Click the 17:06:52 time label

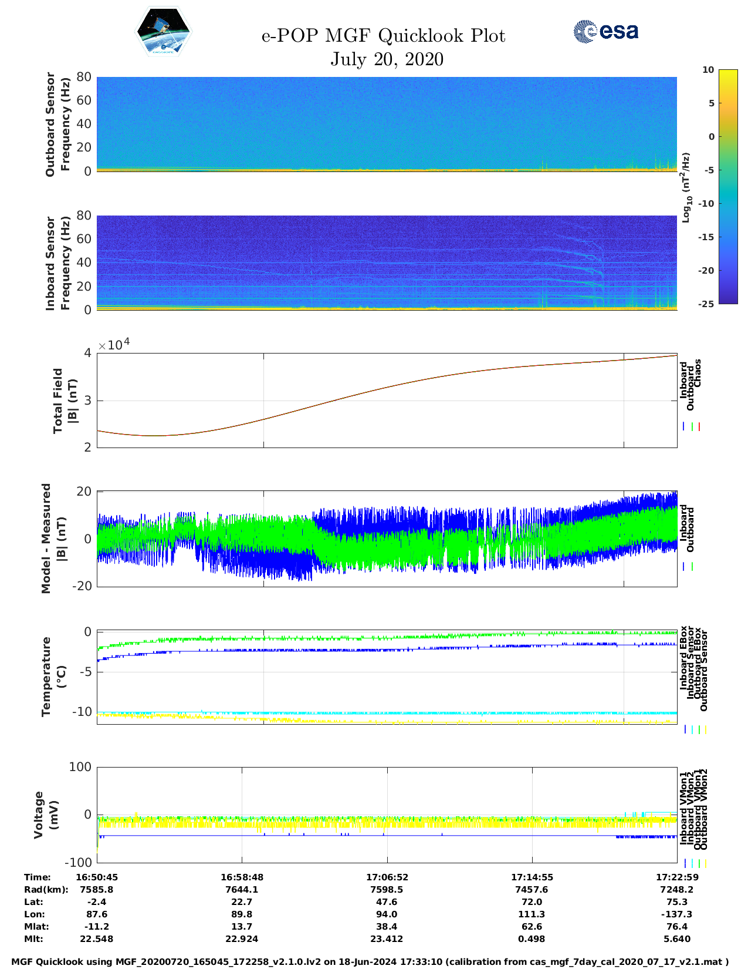(x=387, y=877)
